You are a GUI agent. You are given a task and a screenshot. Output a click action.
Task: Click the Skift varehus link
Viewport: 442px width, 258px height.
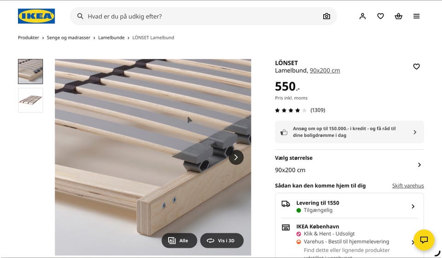(x=407, y=186)
